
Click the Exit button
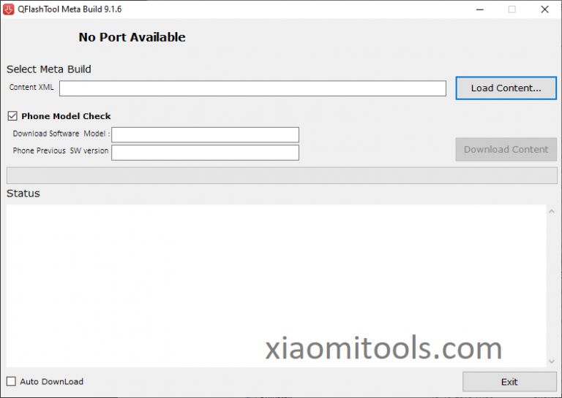coord(509,381)
